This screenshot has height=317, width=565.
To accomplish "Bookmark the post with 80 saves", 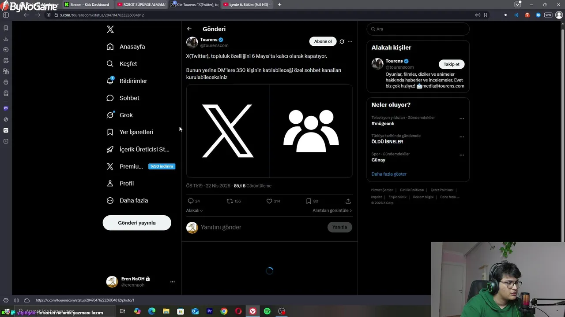I will 312,201.
